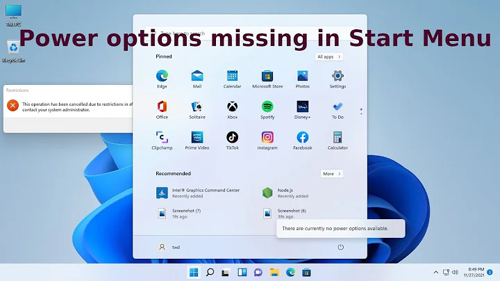This screenshot has width=500, height=281.
Task: Click the Start menu search box
Action: click(250, 33)
